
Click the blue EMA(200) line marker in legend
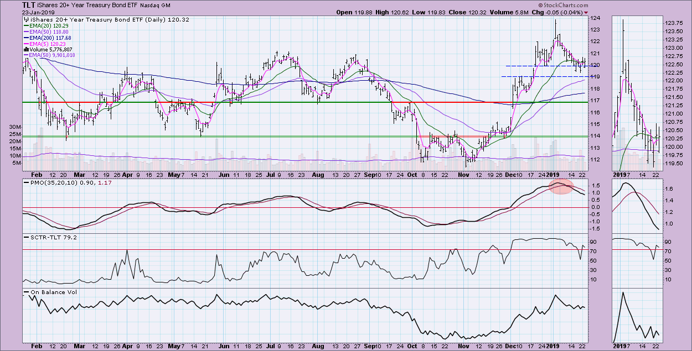pyautogui.click(x=26, y=37)
